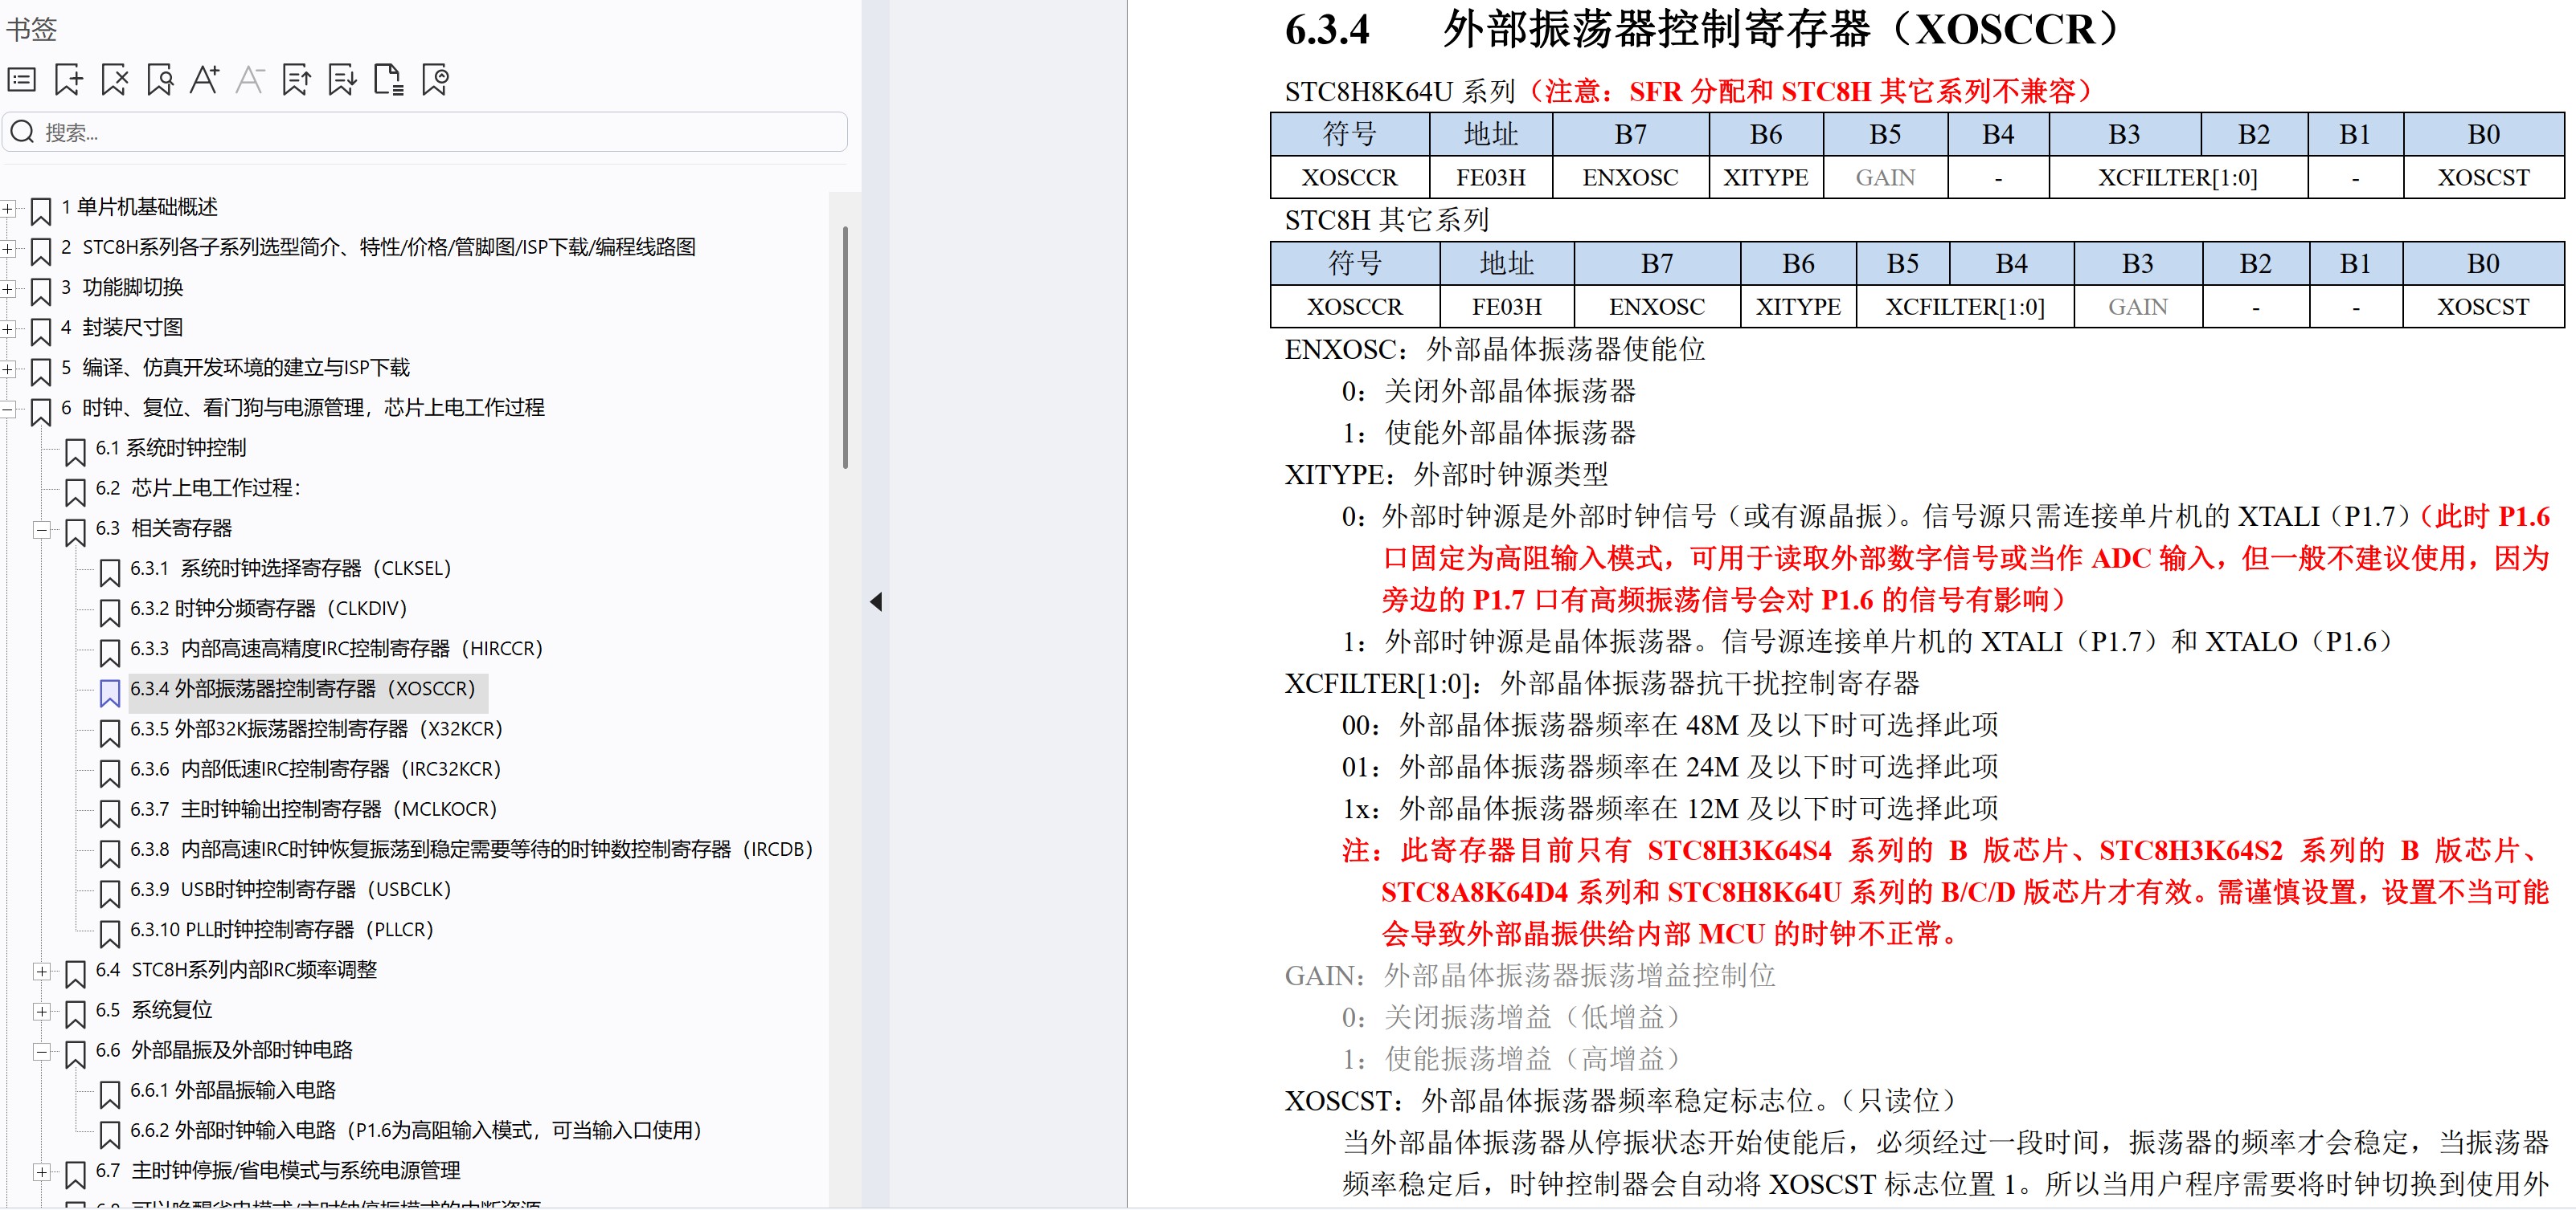Go to bookmark 6.1 系统时钟控制

(x=171, y=449)
